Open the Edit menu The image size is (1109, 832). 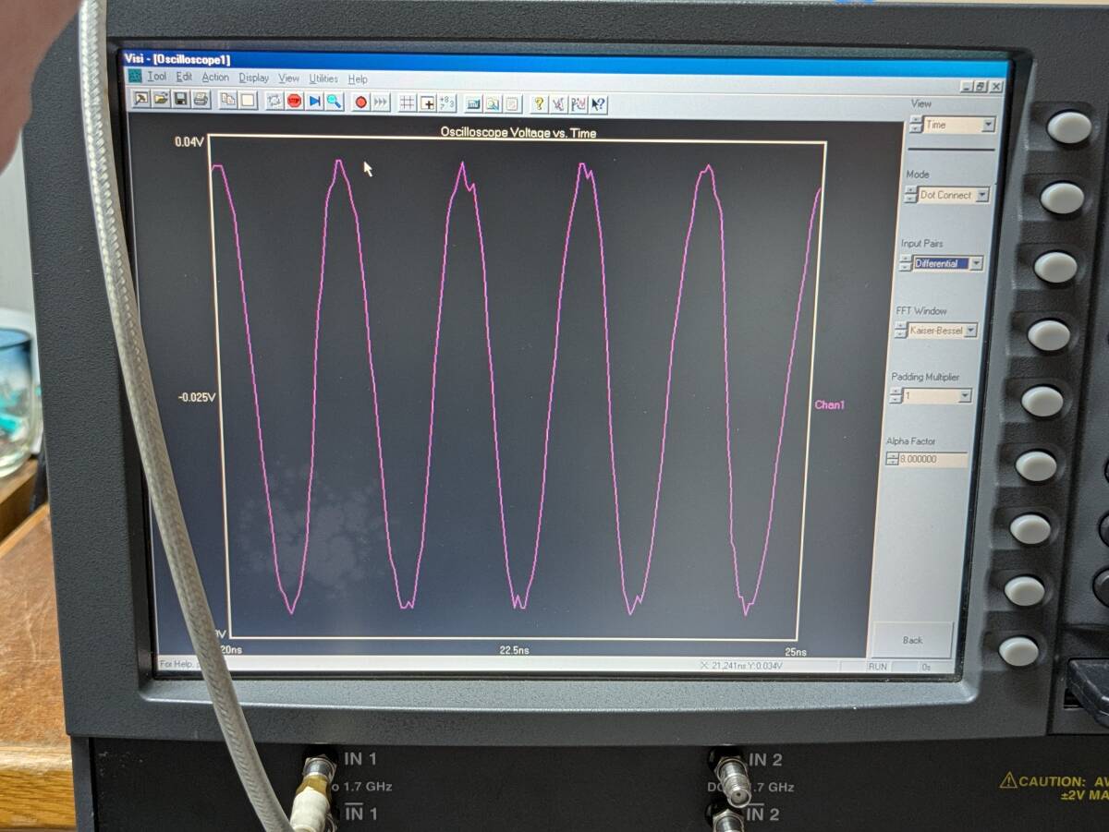[184, 78]
